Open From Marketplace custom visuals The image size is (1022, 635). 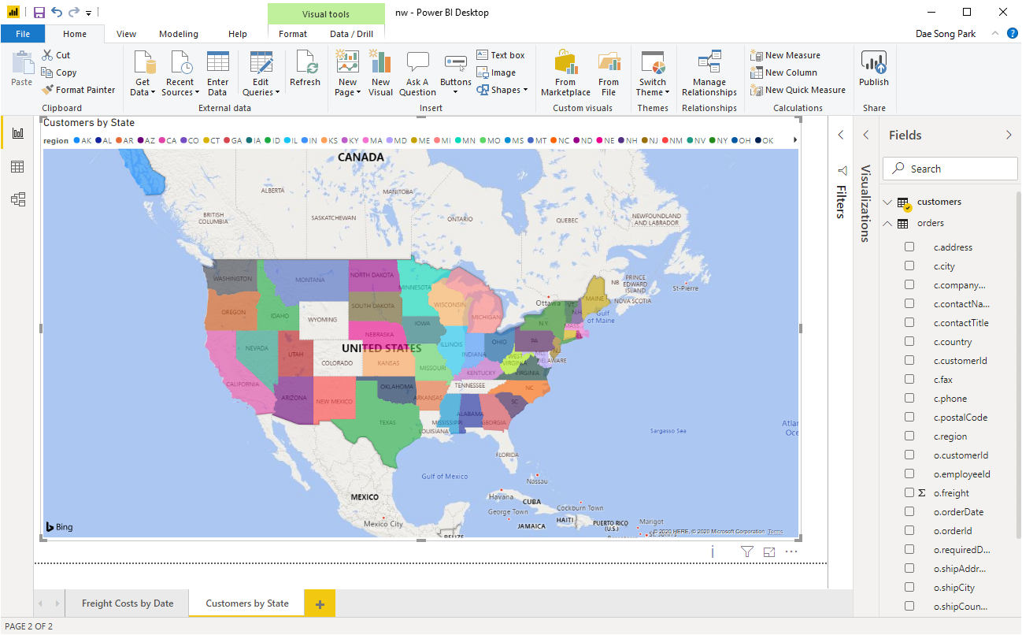[565, 74]
